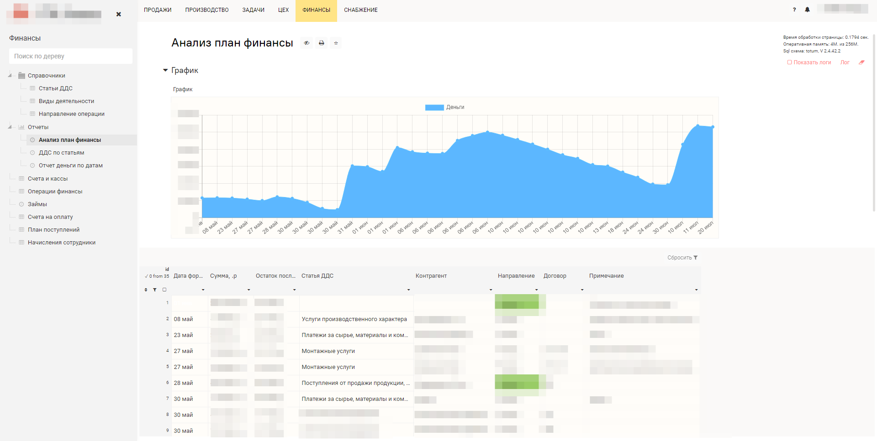Switch to the СНАБЖЕНИЕ top menu
This screenshot has width=877, height=441.
(x=361, y=10)
